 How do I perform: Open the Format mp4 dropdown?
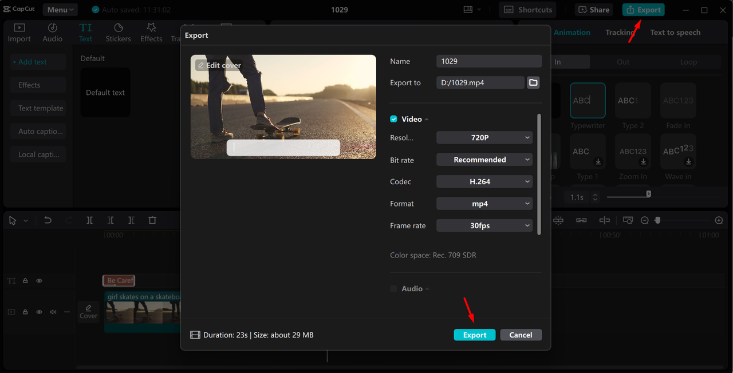[484, 204]
